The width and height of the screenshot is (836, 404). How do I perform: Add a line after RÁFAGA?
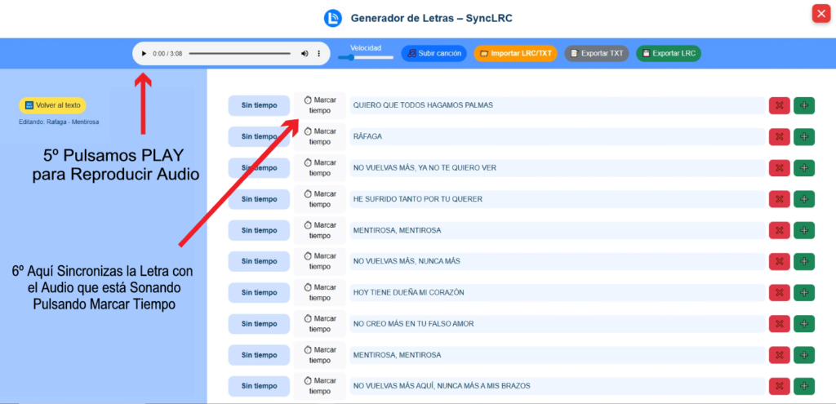804,136
